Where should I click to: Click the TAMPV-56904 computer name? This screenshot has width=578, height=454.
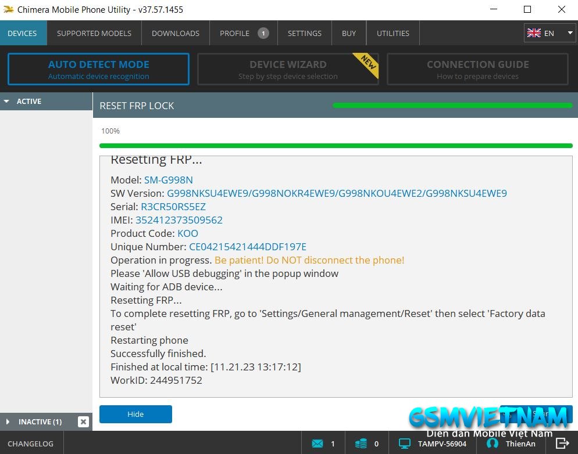coord(442,444)
